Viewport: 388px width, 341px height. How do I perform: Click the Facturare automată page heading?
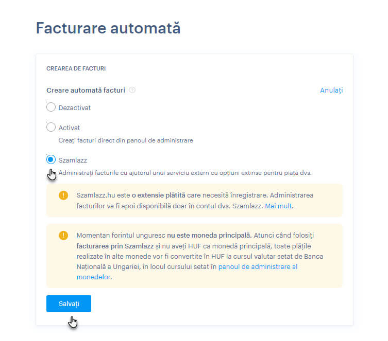click(108, 28)
